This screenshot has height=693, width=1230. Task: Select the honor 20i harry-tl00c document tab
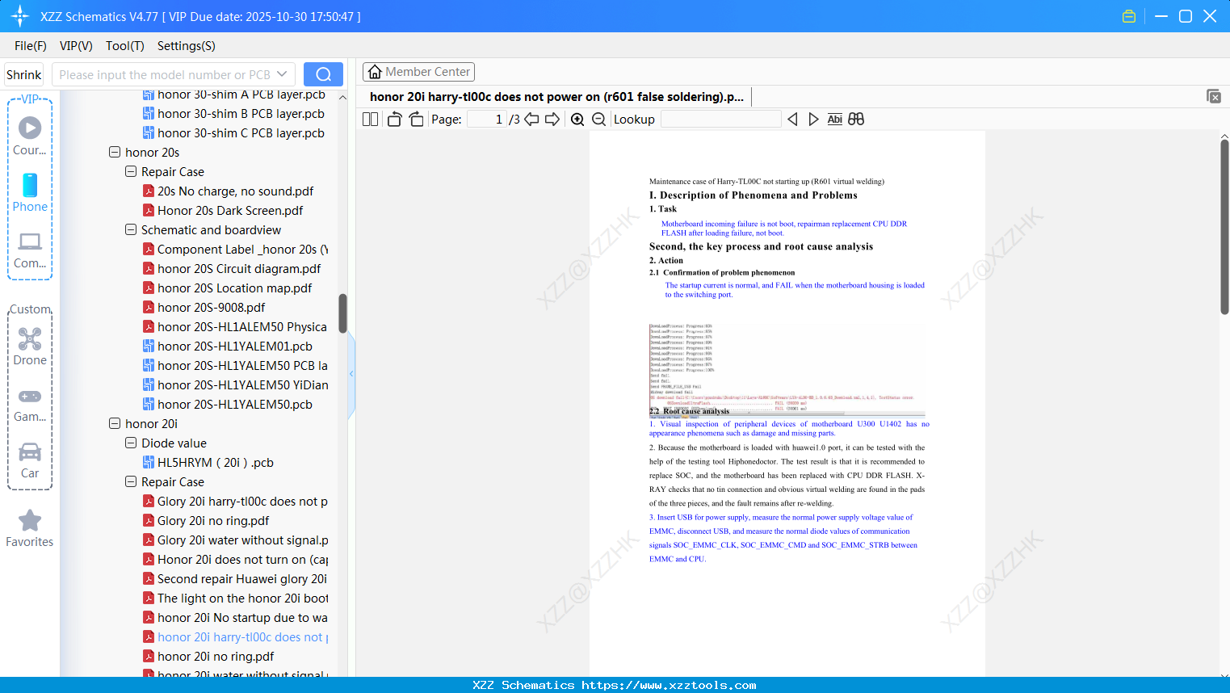point(556,97)
